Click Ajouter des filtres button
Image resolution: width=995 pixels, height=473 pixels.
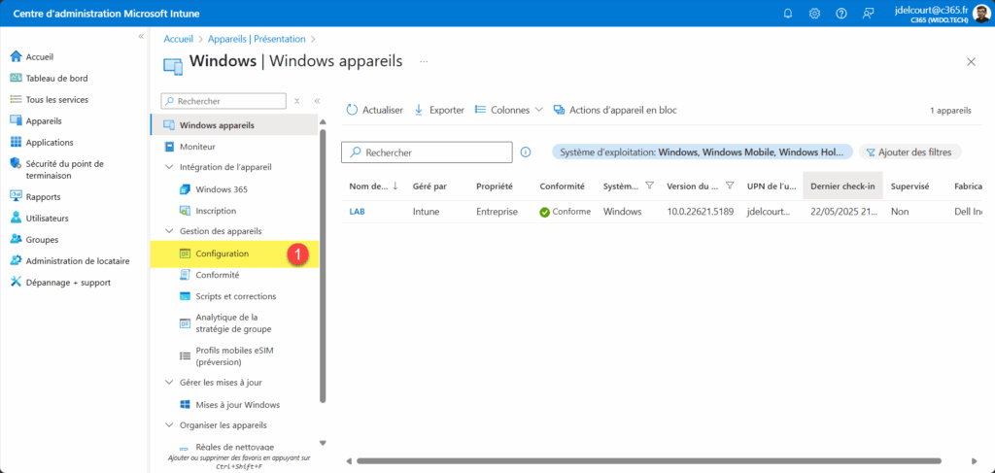(910, 152)
